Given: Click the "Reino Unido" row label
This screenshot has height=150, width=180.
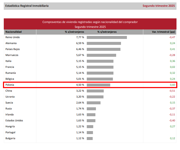Looking at the screenshot, I should 13,37.
